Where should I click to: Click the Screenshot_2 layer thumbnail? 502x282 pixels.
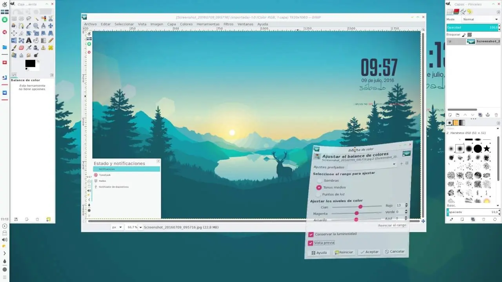pos(471,42)
